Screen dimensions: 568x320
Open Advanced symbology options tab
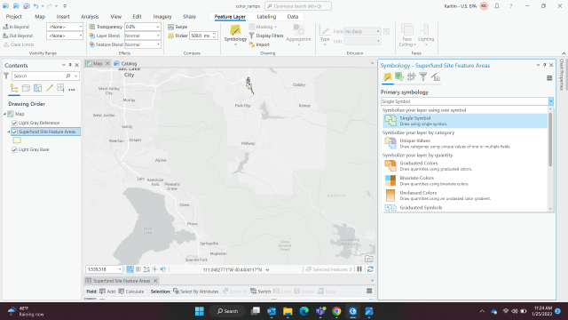436,77
